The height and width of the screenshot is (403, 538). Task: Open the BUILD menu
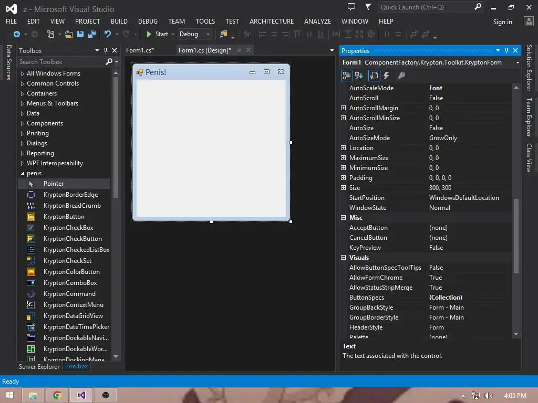click(x=119, y=21)
